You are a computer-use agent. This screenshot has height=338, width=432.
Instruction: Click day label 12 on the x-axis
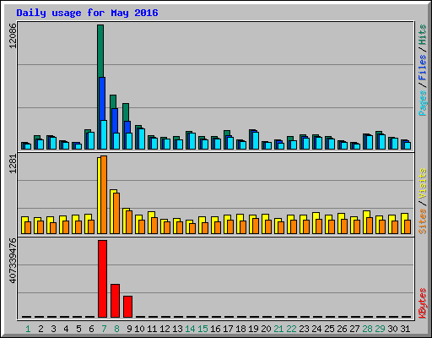165,329
